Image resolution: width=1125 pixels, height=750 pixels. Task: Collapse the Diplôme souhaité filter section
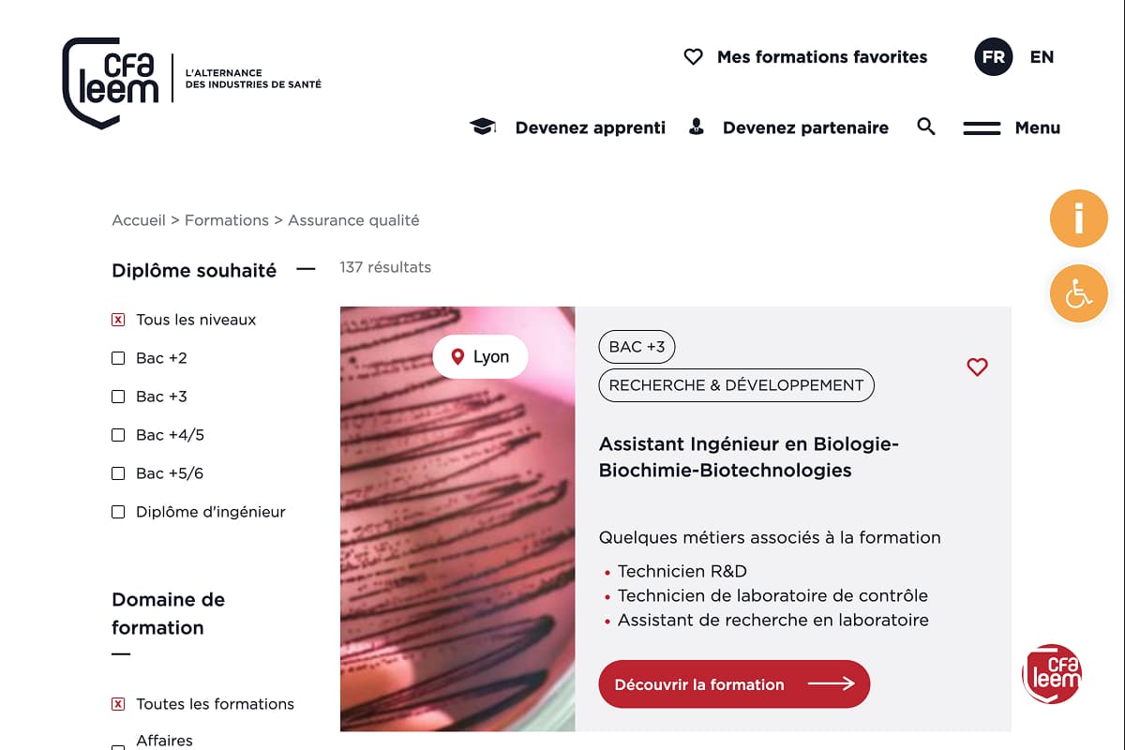(x=306, y=270)
